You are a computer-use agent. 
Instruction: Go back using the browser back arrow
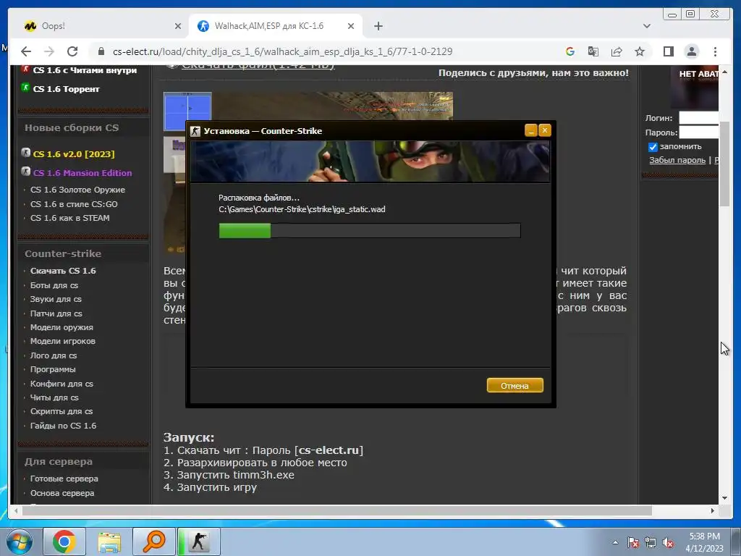tap(26, 51)
